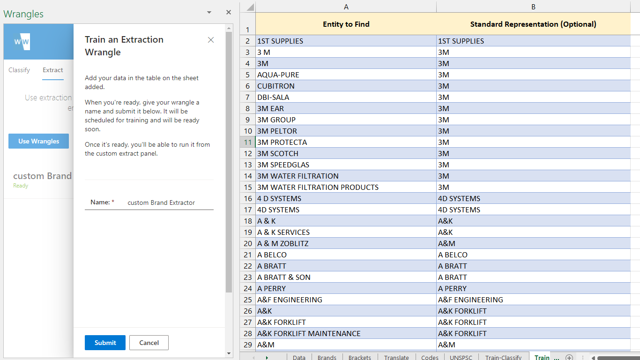The width and height of the screenshot is (640, 360).
Task: Close the Wrangles task pane
Action: pos(229,13)
